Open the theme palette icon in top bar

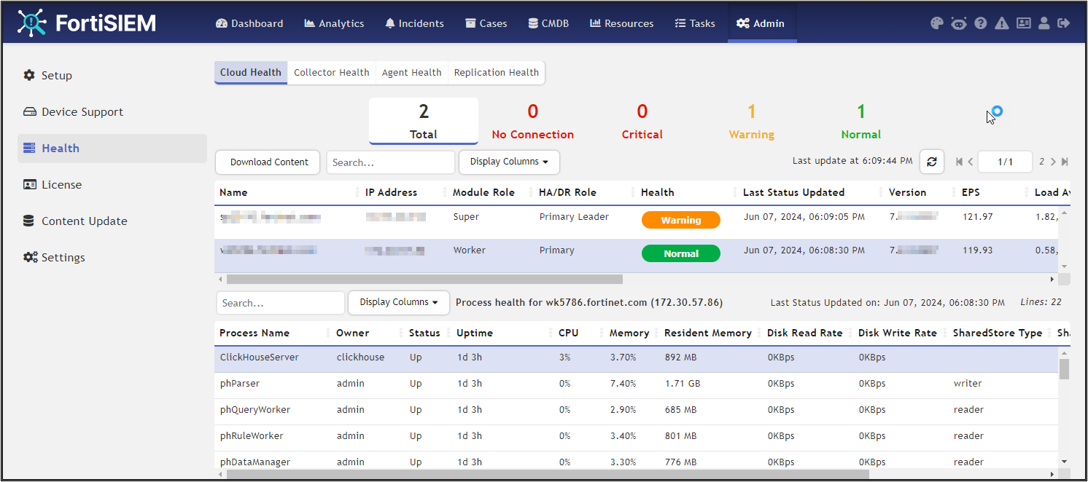(936, 23)
